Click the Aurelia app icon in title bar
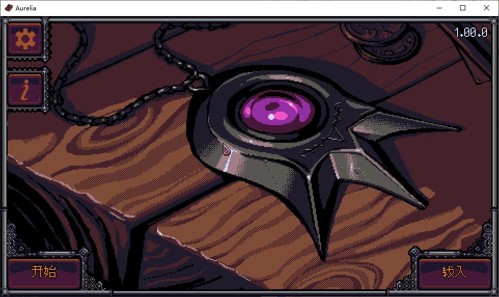Screen dimensions: 499x297 coord(9,8)
